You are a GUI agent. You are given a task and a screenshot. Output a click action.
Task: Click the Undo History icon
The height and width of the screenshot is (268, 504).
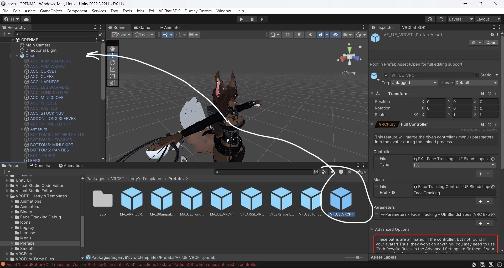pyautogui.click(x=430, y=19)
